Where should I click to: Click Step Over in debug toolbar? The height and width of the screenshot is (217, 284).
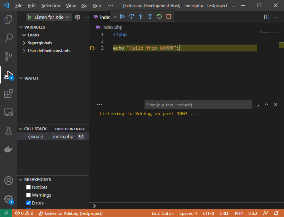(x=132, y=17)
